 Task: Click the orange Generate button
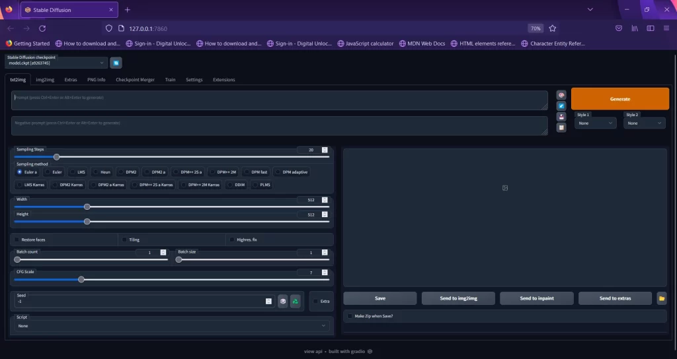tap(620, 99)
